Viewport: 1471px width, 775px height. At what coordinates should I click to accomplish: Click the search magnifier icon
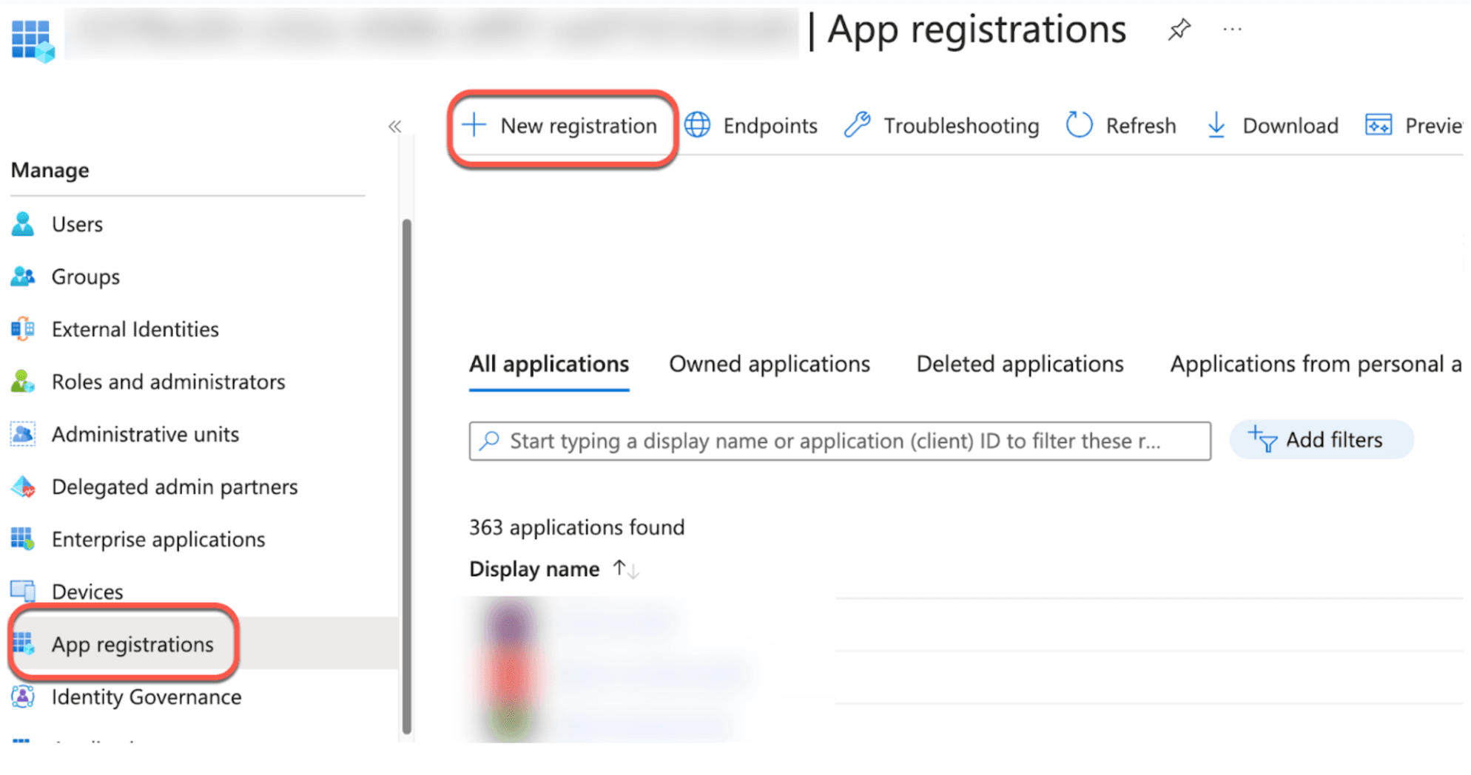click(489, 441)
